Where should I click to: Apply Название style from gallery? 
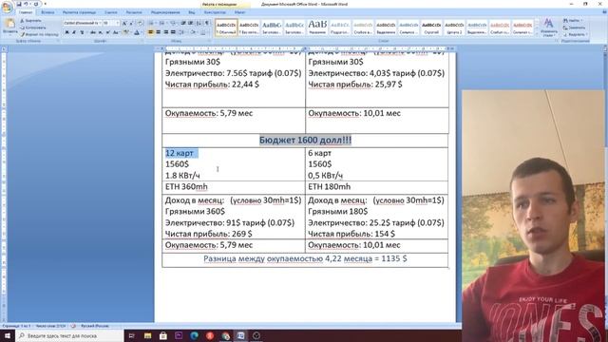pos(317,28)
